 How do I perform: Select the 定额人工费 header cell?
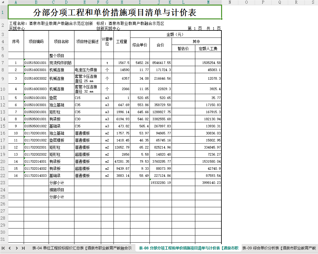208,49
